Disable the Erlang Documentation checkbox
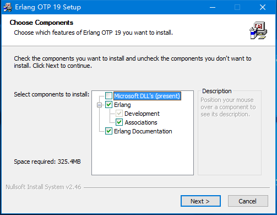This screenshot has height=215, width=277. click(x=108, y=131)
